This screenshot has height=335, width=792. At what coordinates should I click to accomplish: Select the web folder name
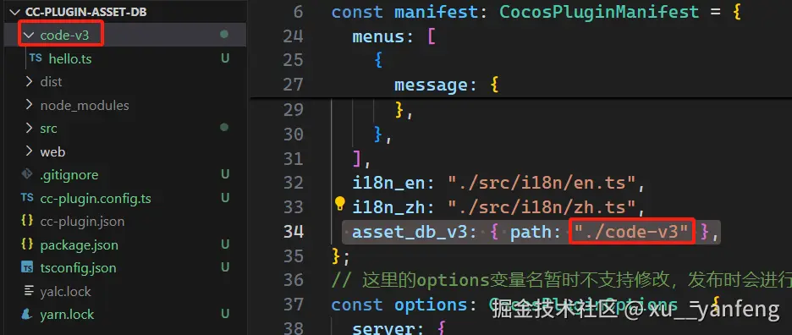click(52, 151)
